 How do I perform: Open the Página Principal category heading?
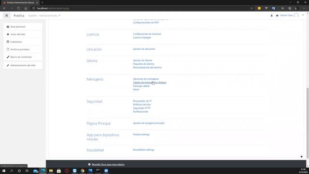pyautogui.click(x=98, y=124)
